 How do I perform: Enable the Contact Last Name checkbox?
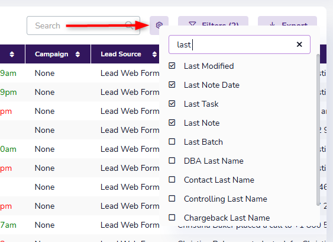(x=172, y=179)
